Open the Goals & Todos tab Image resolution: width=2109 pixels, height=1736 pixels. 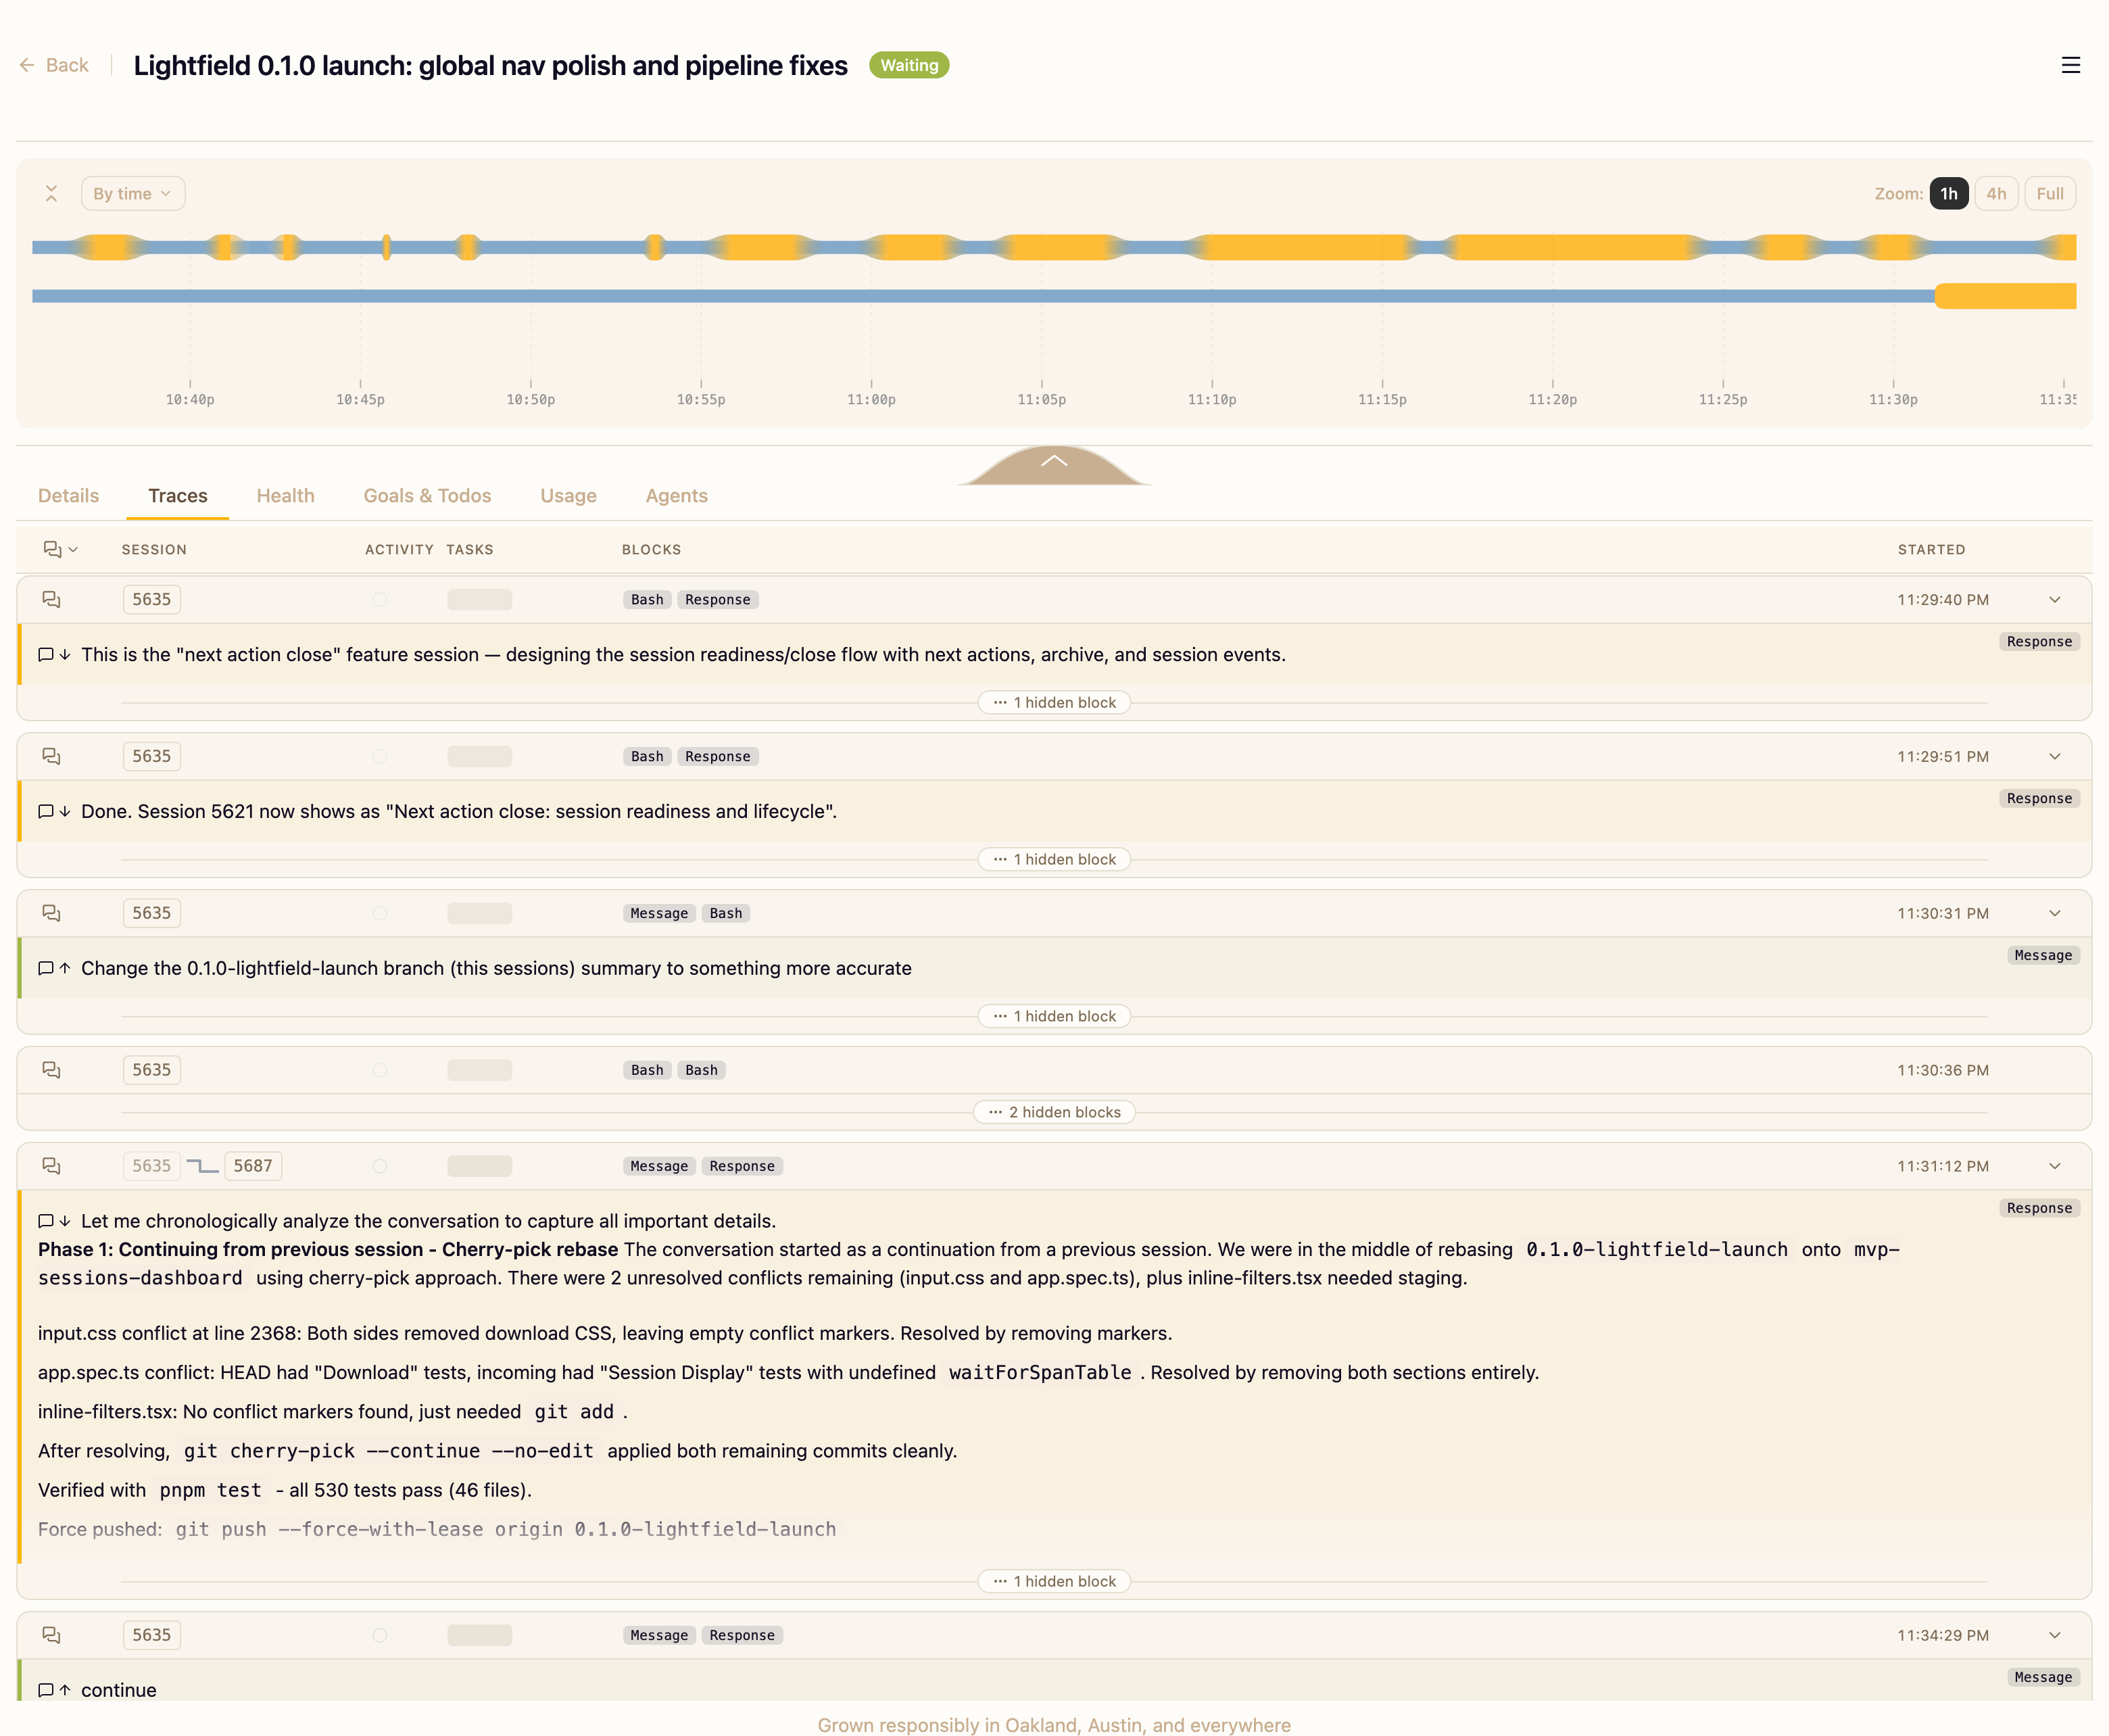427,496
